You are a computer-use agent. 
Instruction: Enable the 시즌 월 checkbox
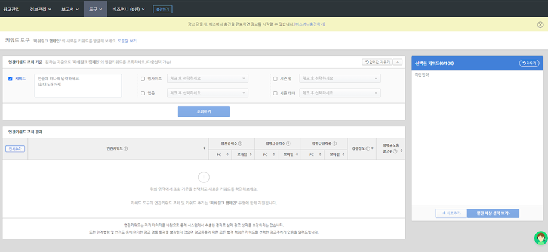click(x=275, y=79)
